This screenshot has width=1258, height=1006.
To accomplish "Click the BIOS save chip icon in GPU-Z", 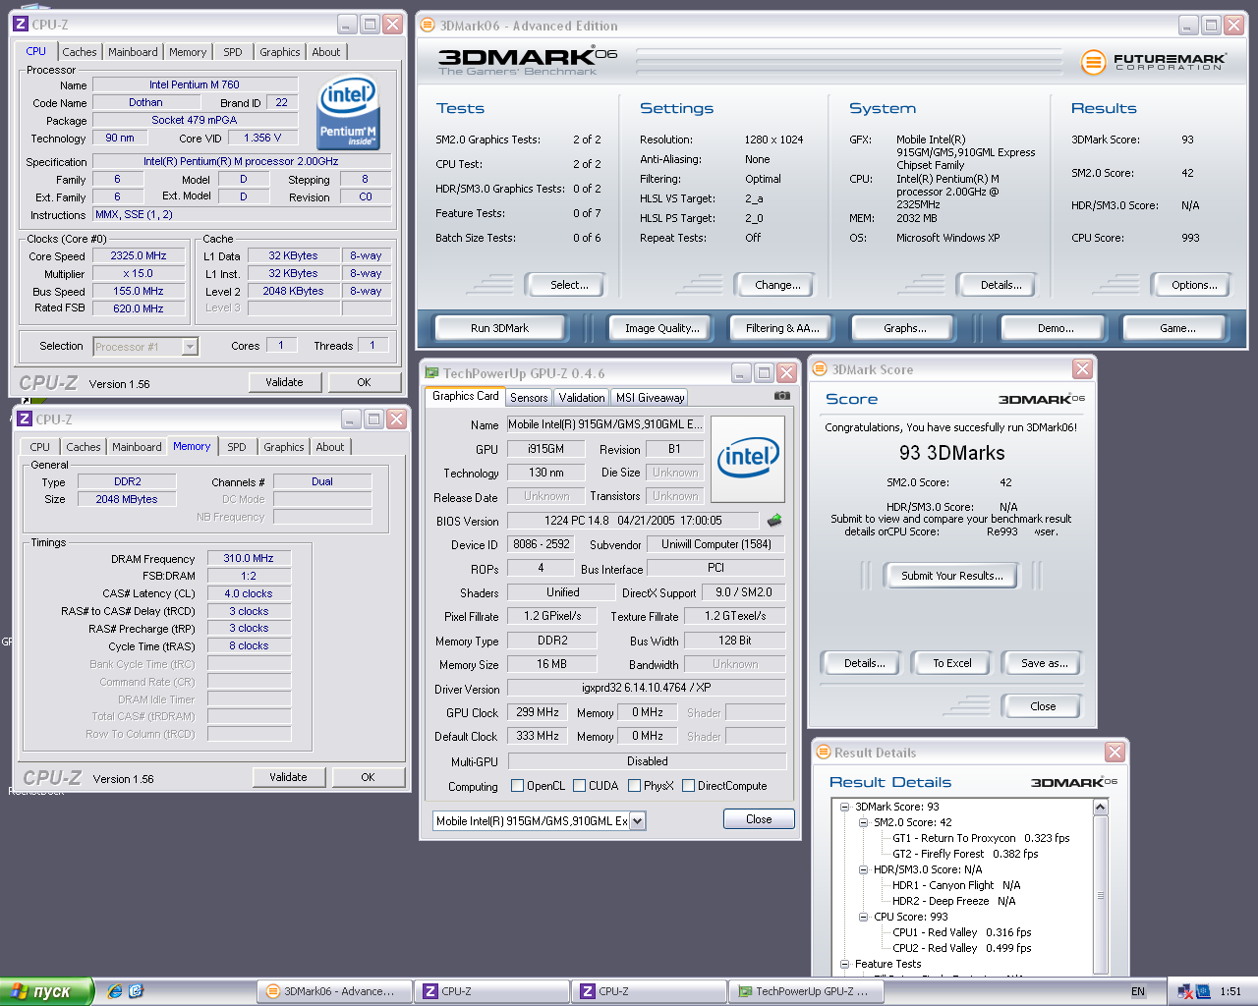I will (774, 521).
